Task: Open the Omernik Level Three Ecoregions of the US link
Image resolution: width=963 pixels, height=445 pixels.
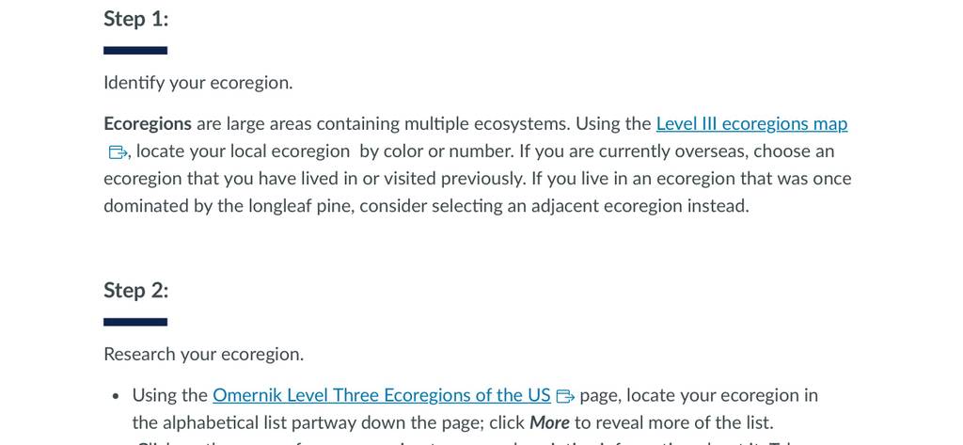Action: click(382, 395)
